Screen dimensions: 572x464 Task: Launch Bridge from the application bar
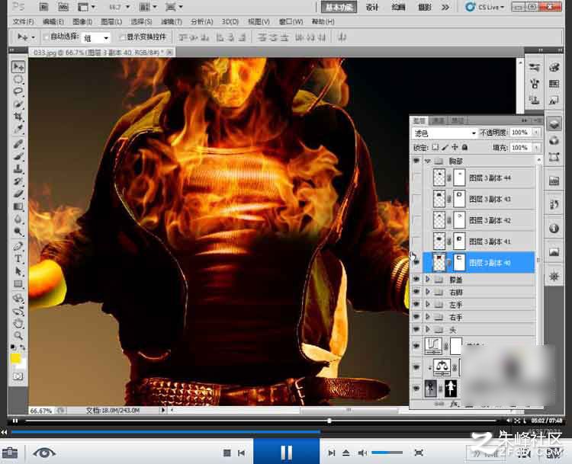(x=43, y=7)
